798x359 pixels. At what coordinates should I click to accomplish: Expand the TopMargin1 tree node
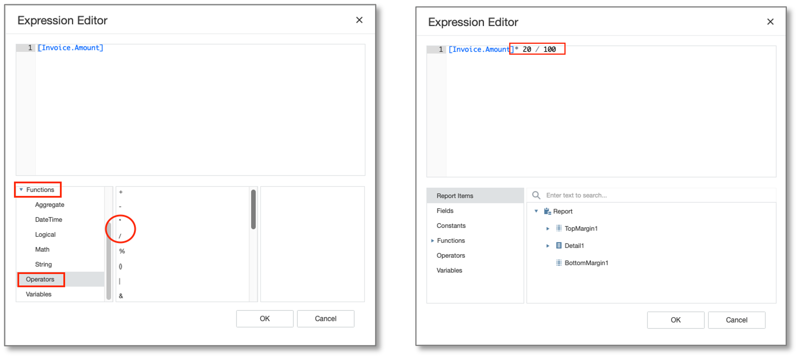pyautogui.click(x=547, y=228)
